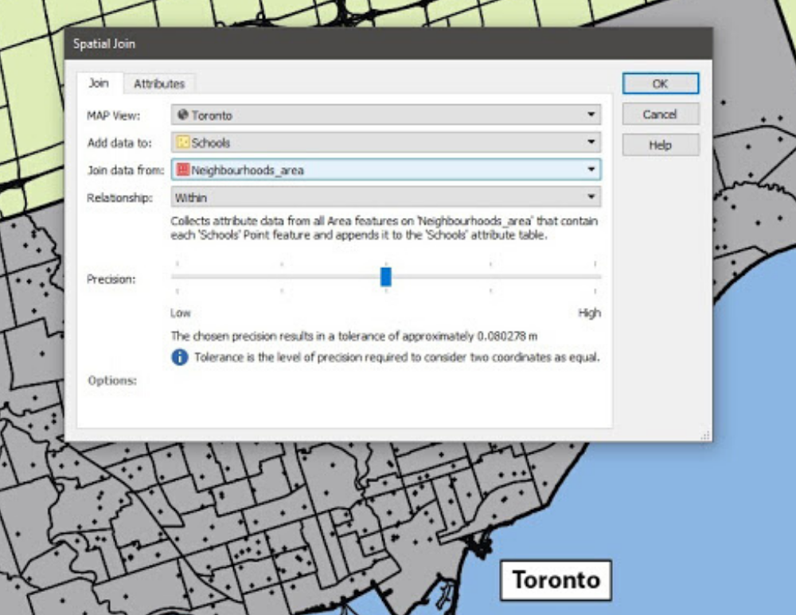Dismiss the dialog with Cancel
Viewport: 796px width, 615px height.
pyautogui.click(x=661, y=114)
